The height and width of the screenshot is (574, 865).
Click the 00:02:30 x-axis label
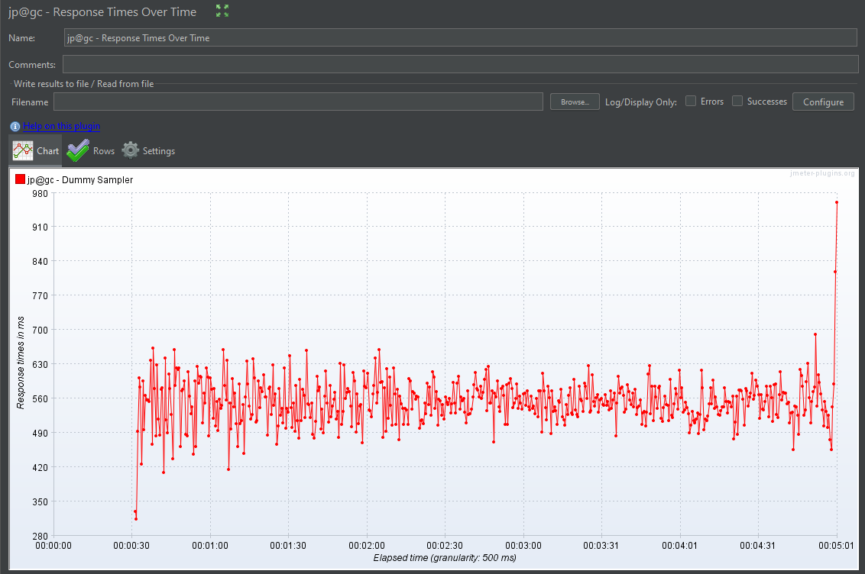click(x=445, y=545)
